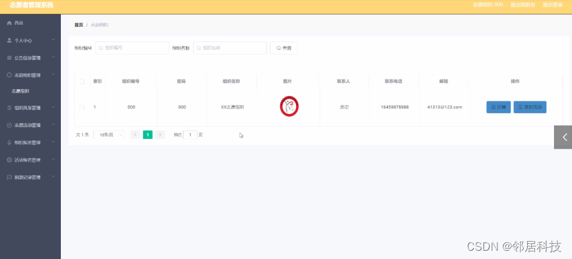Focus the 组织编号 input field
Screen dimensions: 572x259
pos(132,48)
